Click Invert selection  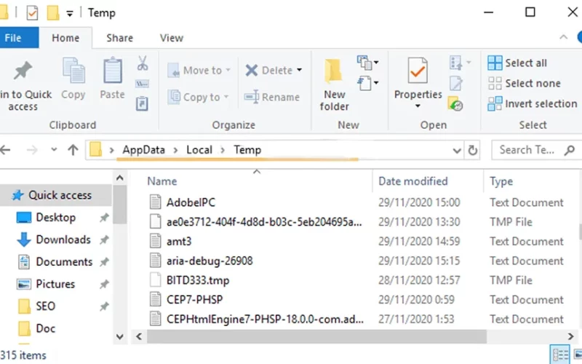[x=533, y=103]
